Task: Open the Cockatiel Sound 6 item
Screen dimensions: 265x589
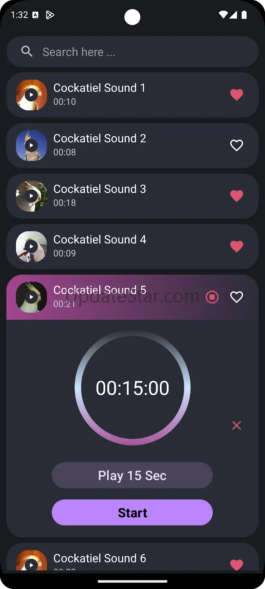Action: (x=132, y=557)
